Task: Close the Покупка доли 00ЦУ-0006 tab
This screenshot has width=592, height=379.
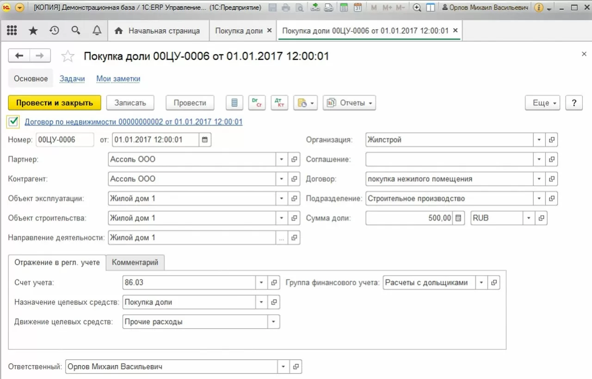Action: 455,30
